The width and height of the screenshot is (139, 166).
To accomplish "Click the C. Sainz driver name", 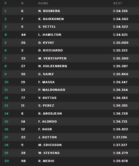I will 46,74.
